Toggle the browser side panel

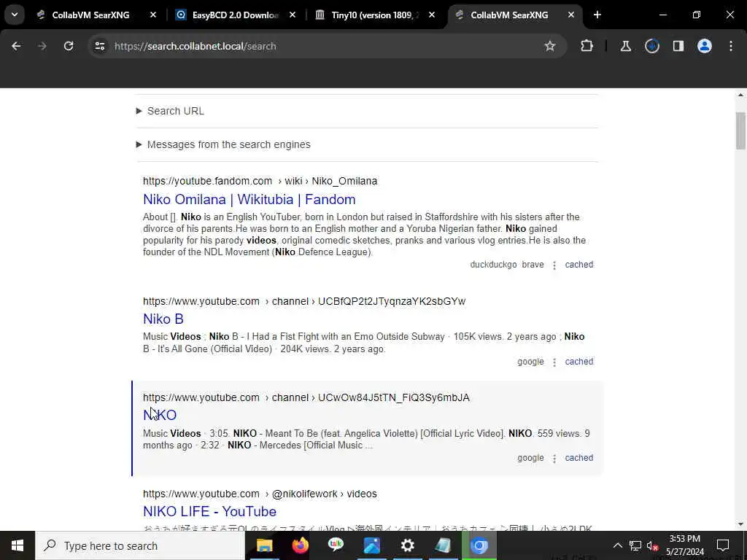pos(678,46)
